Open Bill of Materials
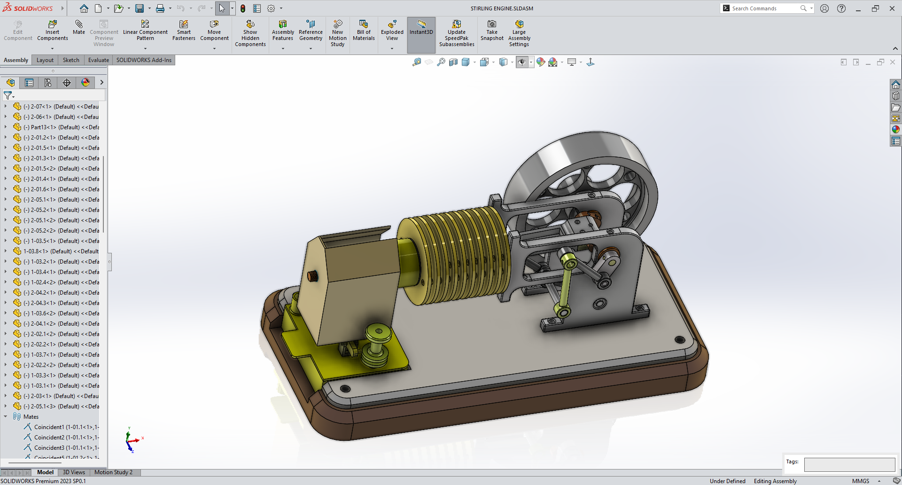 coord(364,31)
